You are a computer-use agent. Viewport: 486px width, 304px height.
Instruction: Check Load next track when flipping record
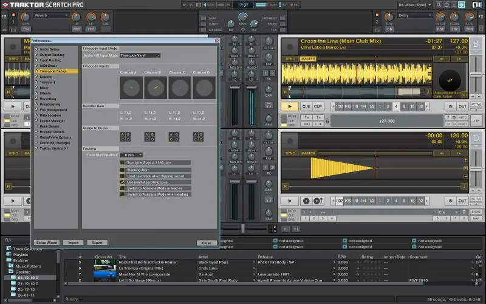coord(123,176)
